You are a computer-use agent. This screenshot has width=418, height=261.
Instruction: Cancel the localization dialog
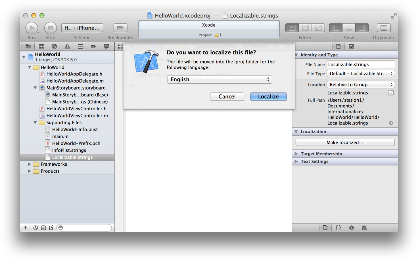point(227,96)
